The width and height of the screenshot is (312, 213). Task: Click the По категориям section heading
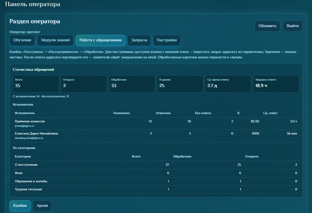[24, 148]
